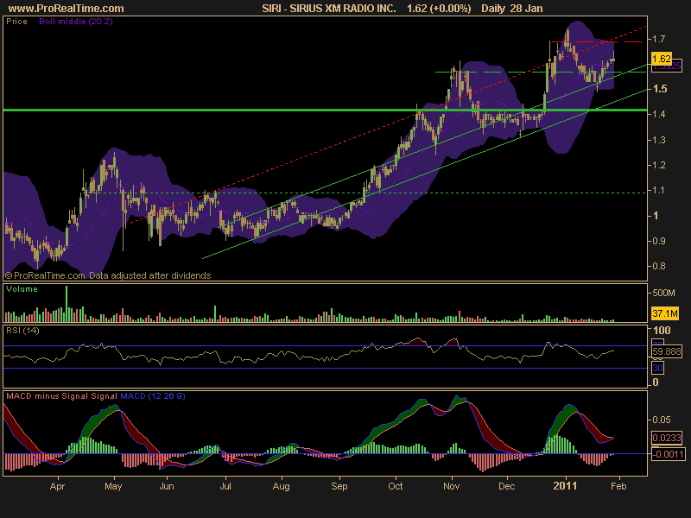Click the Aug date axis label
The height and width of the screenshot is (518, 691).
tap(282, 486)
